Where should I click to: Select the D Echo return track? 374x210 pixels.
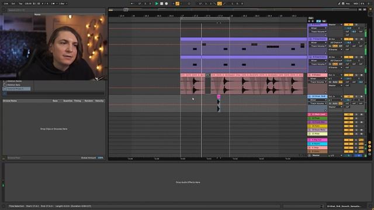[317, 152]
